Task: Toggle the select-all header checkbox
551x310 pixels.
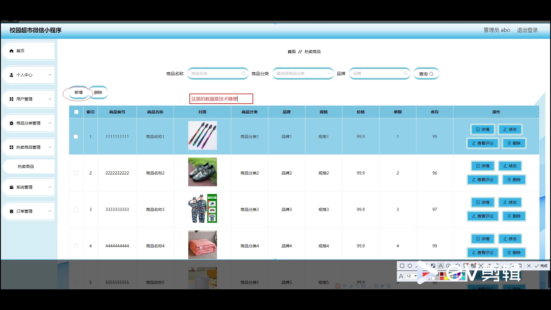Action: (x=76, y=112)
